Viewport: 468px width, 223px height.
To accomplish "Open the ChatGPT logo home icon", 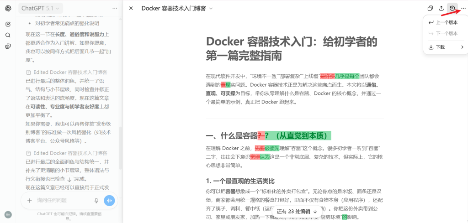I will (x=8, y=8).
